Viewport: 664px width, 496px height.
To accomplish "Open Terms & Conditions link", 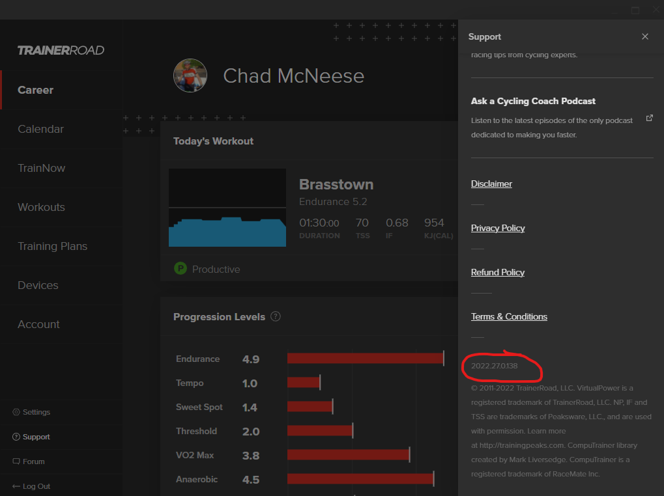I will [509, 317].
